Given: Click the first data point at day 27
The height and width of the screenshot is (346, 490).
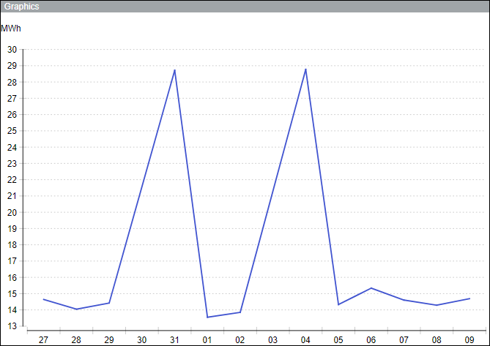Looking at the screenshot, I should coord(44,299).
